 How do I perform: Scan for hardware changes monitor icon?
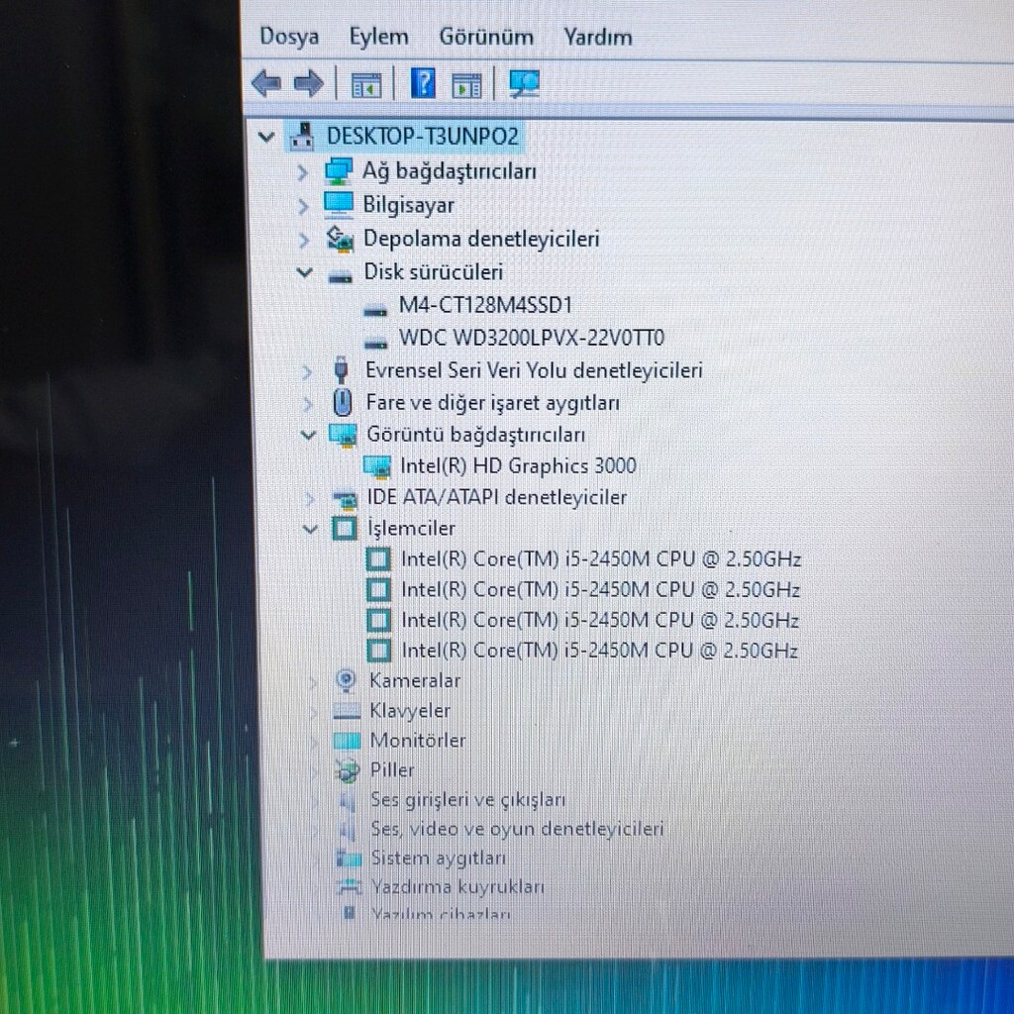(524, 83)
